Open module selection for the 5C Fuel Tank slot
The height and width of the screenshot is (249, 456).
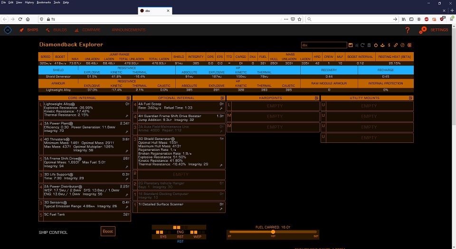[x=85, y=216]
